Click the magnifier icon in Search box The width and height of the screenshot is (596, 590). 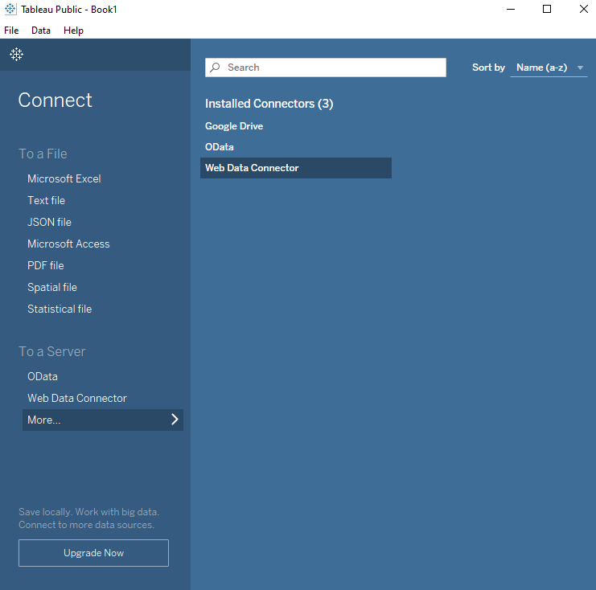pos(216,68)
